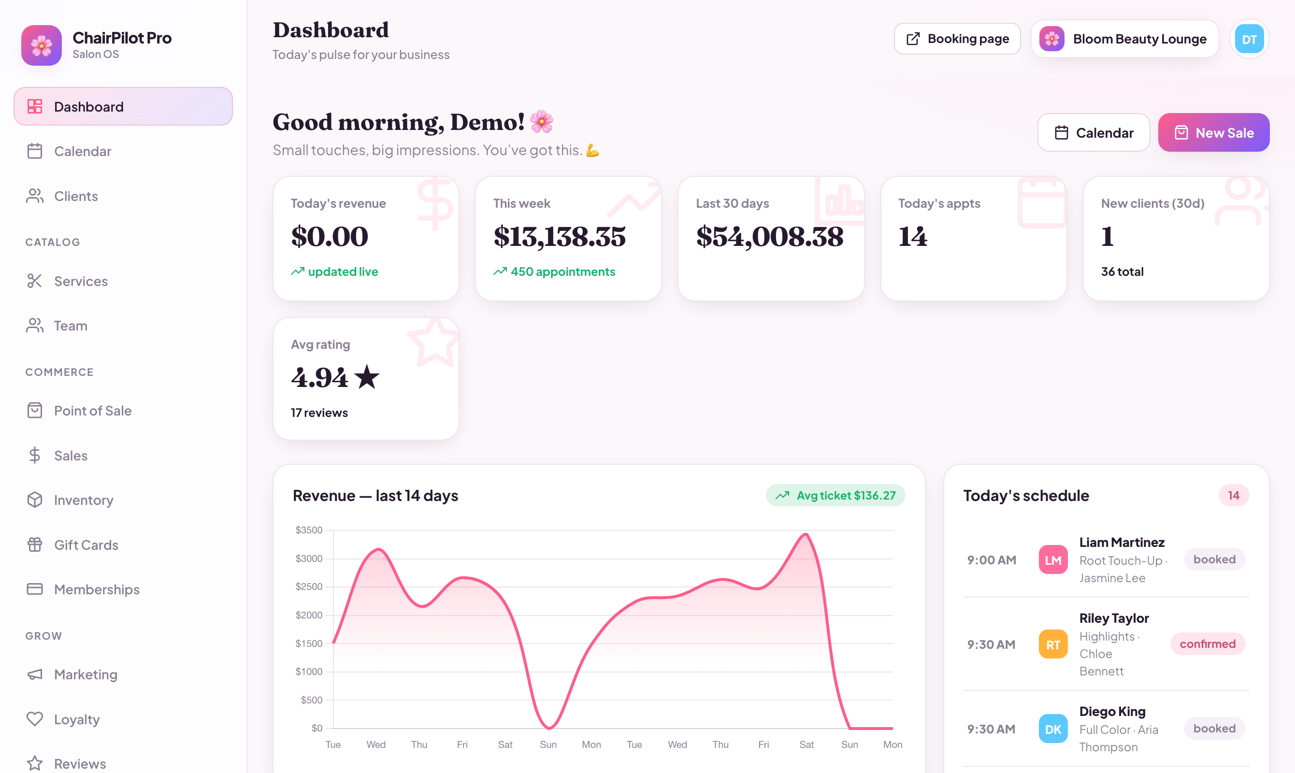Click the $3500 axis label on revenue chart
This screenshot has height=773, width=1295.
(309, 530)
